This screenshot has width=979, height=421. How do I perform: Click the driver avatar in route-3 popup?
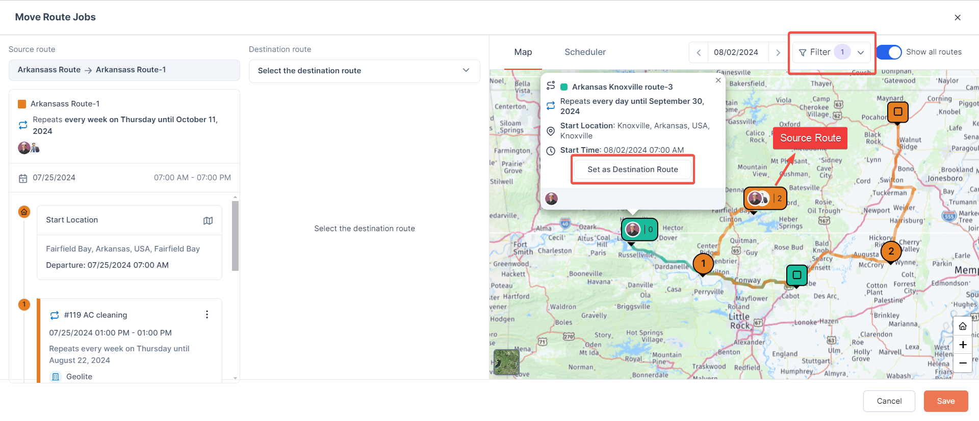coord(551,199)
